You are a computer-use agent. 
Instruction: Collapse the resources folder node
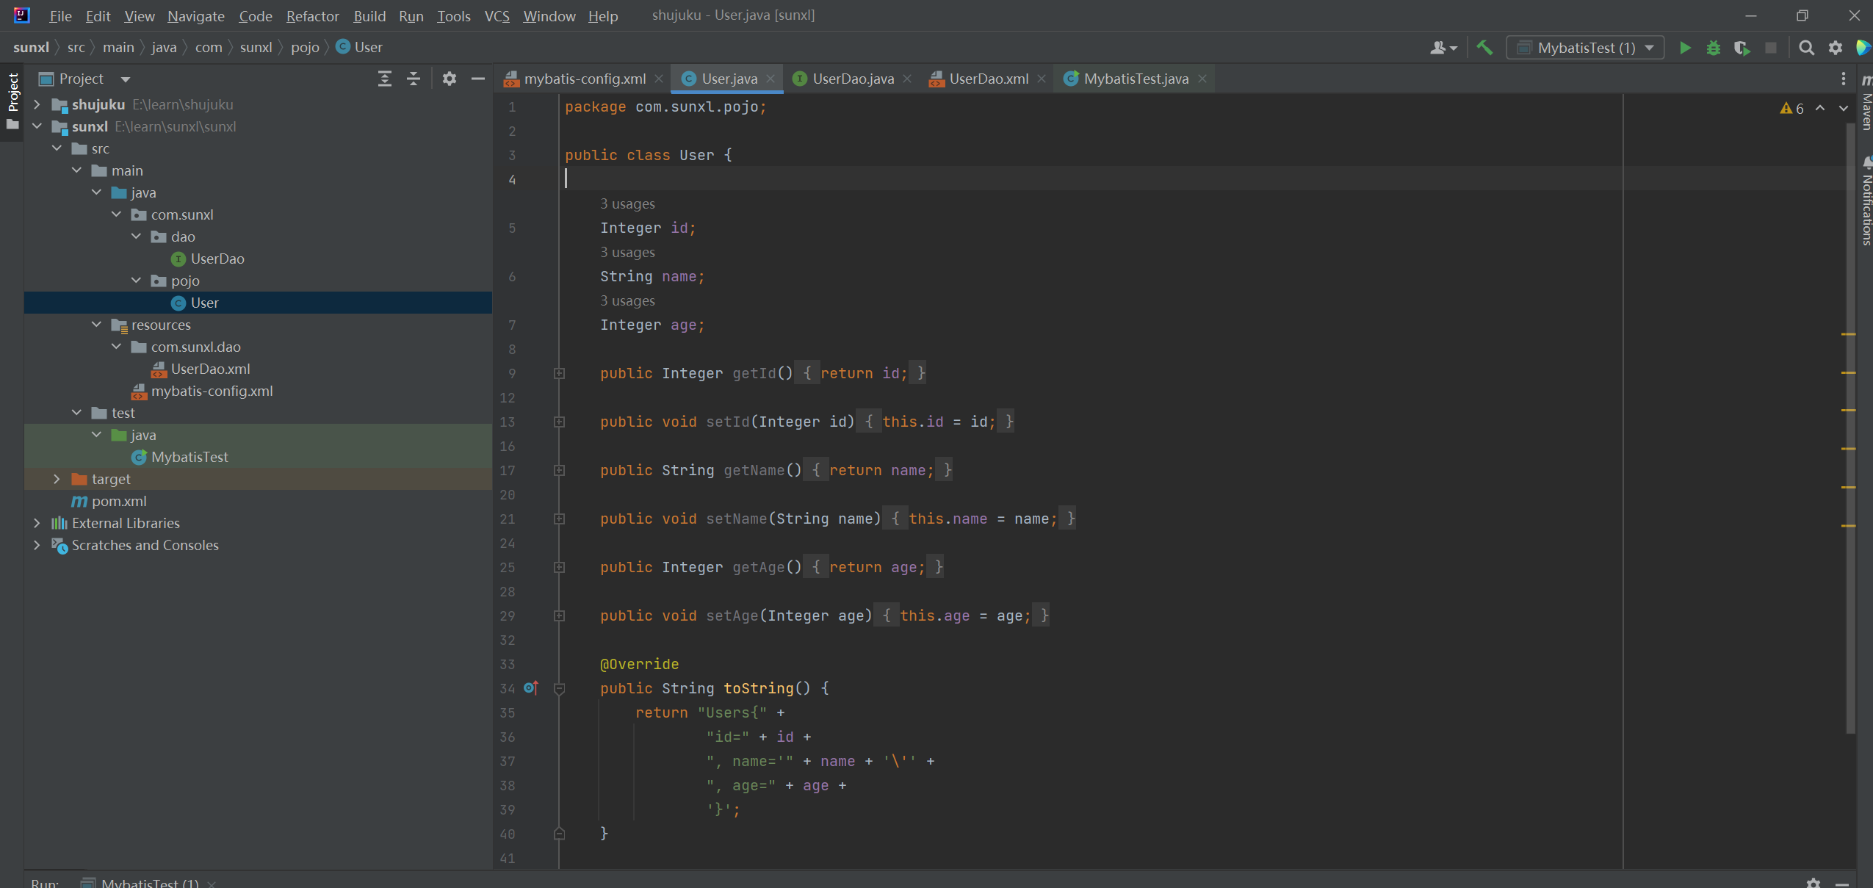tap(96, 325)
